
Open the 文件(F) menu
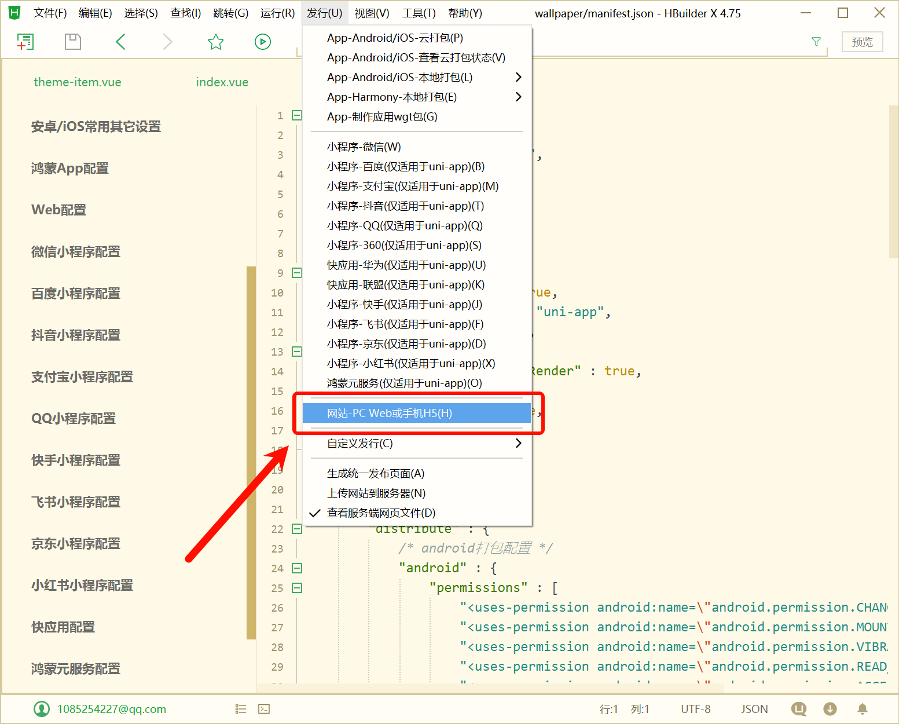coord(50,13)
